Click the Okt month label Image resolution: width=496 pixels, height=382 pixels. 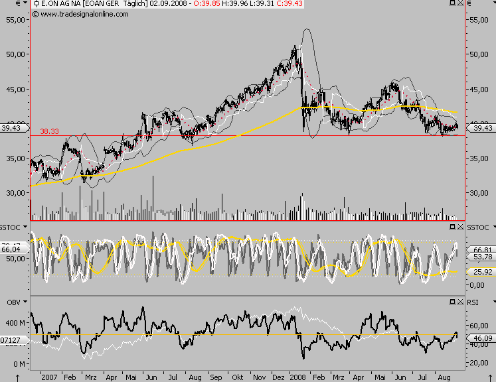(x=237, y=377)
